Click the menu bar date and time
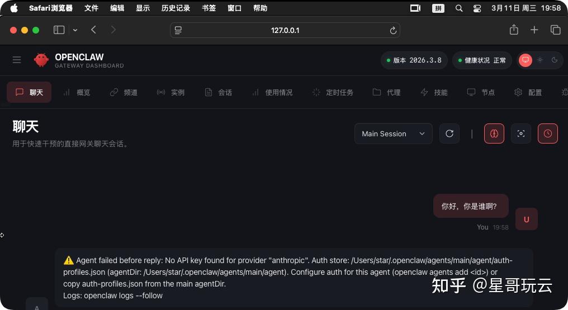 tap(526, 8)
